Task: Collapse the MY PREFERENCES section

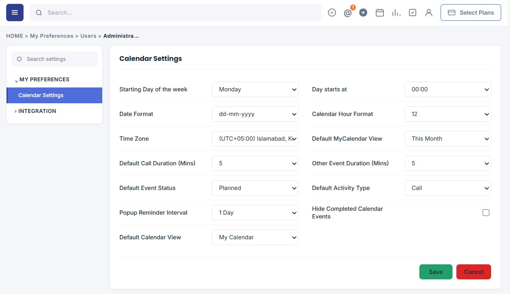Action: click(x=42, y=79)
